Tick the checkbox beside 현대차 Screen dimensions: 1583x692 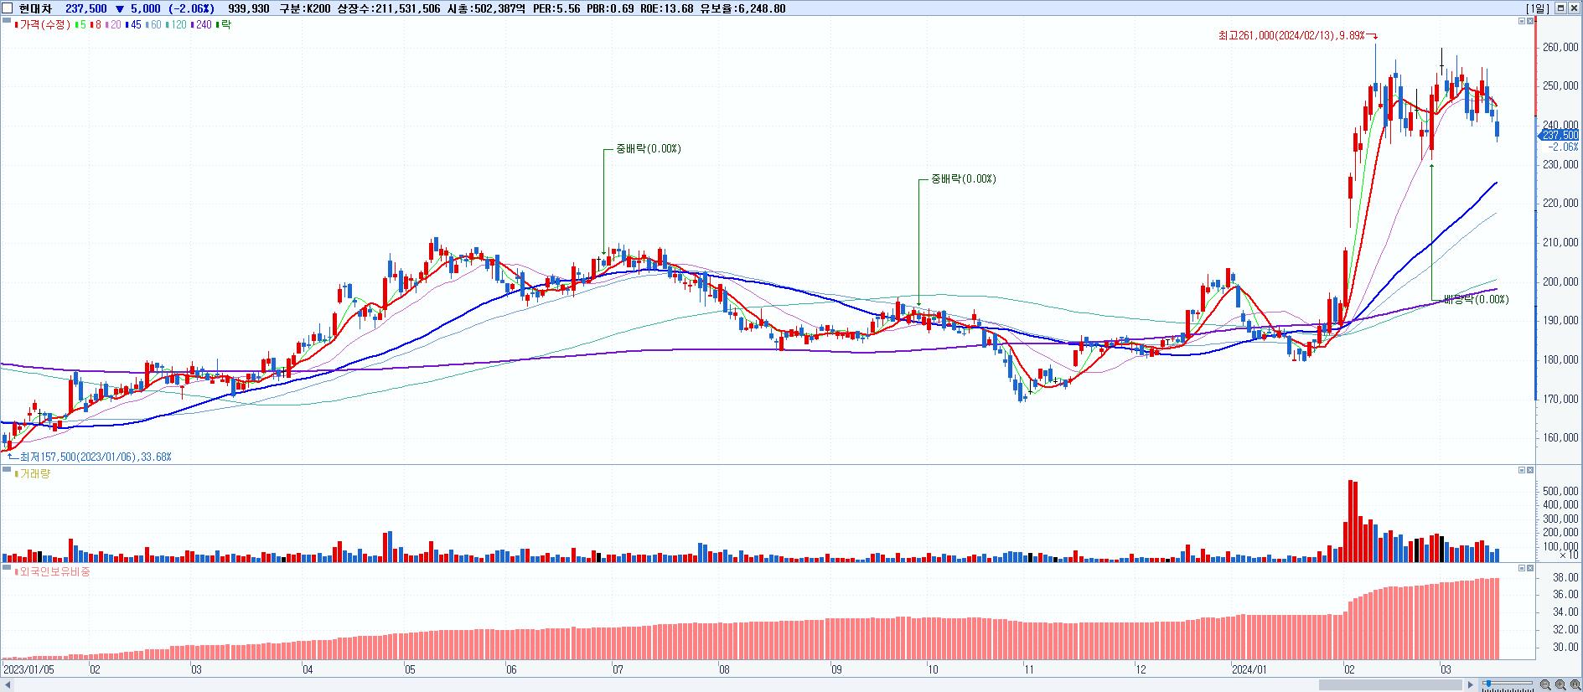pyautogui.click(x=8, y=8)
